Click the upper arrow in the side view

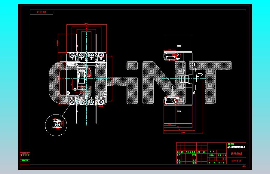pos(179,46)
